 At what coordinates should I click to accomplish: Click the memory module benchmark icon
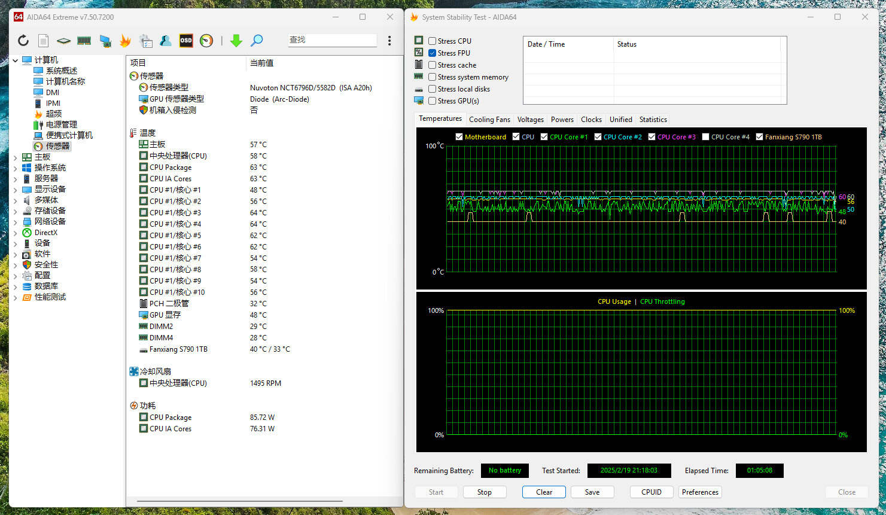[x=84, y=41]
